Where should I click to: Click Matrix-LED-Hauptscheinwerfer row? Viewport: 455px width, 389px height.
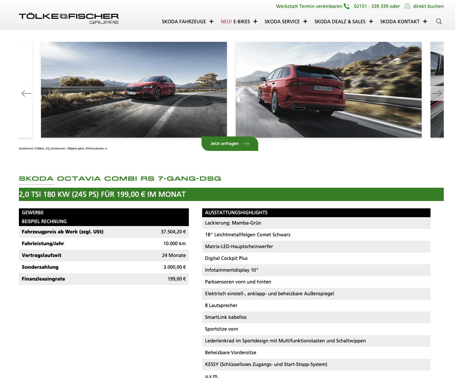coord(316,247)
